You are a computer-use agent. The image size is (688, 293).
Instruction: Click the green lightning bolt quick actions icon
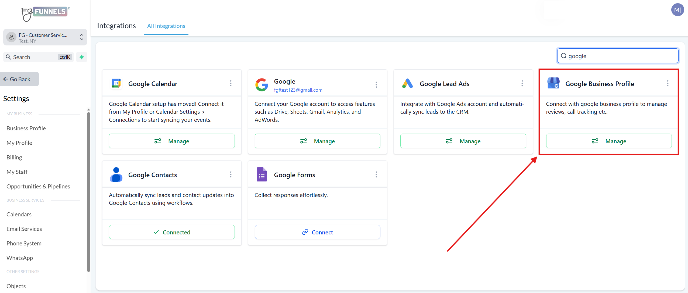[82, 57]
